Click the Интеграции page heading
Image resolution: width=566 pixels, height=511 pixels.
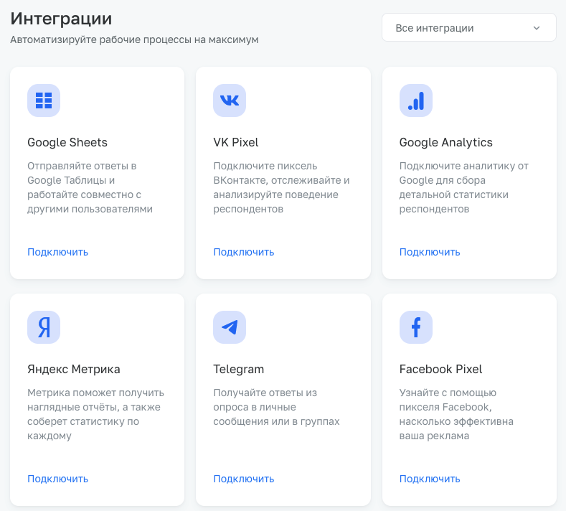coord(61,19)
